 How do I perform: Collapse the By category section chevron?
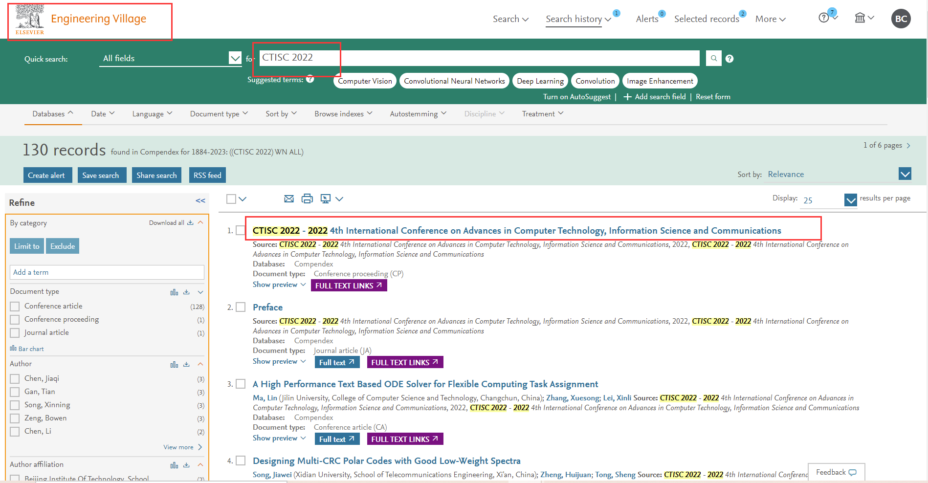pyautogui.click(x=200, y=222)
